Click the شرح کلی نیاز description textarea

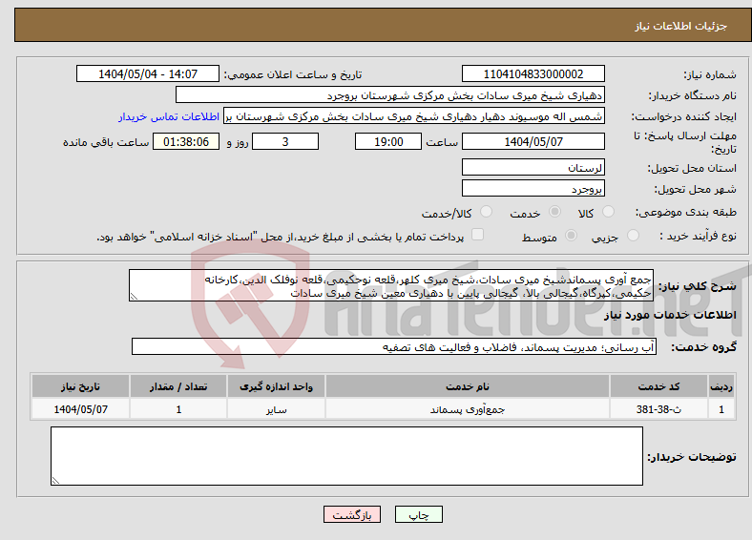tap(391, 285)
